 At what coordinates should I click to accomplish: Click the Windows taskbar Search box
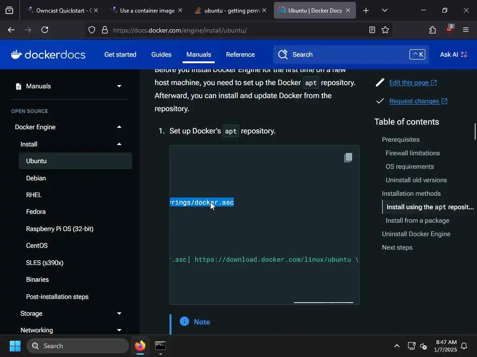coord(78,346)
